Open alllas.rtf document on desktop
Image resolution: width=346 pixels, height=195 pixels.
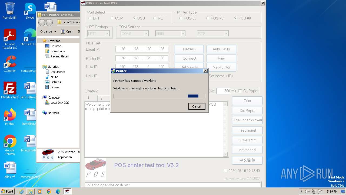click(10, 170)
